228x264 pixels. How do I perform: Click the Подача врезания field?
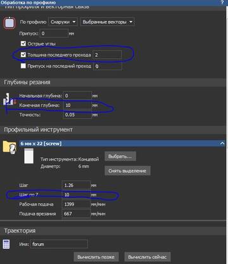(76, 213)
